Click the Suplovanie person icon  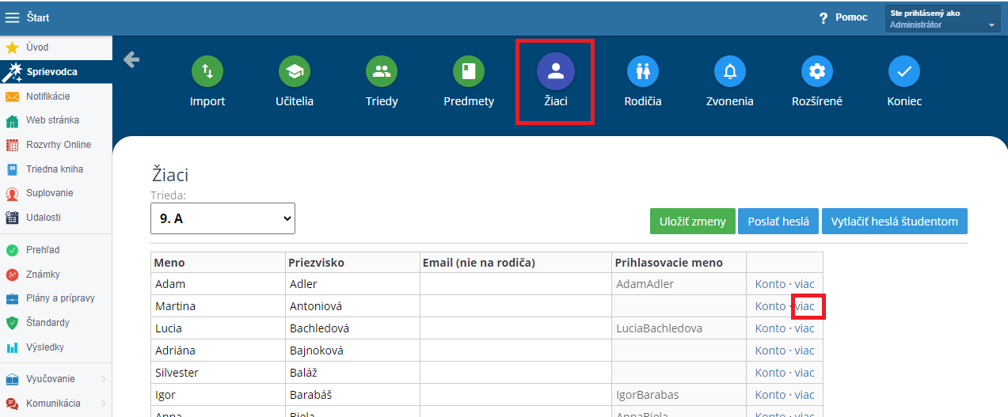coord(12,194)
